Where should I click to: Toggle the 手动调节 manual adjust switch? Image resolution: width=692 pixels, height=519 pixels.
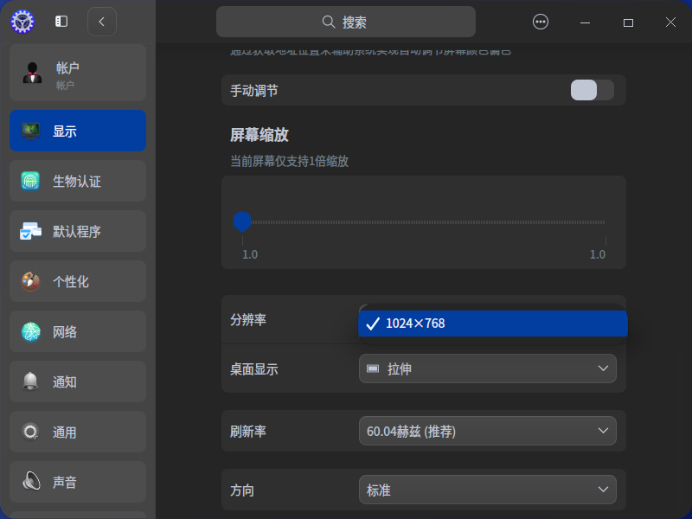(593, 90)
